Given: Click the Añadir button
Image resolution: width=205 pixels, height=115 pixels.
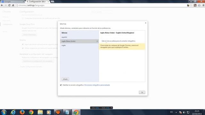Looking at the screenshot, I should [x=65, y=79].
